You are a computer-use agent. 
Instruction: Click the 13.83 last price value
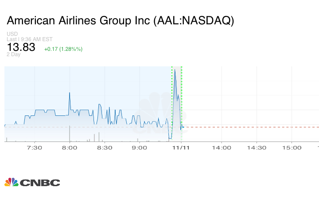point(21,47)
